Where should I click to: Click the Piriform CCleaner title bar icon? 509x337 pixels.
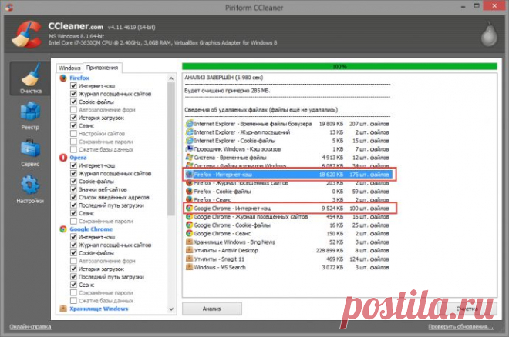[x=9, y=7]
